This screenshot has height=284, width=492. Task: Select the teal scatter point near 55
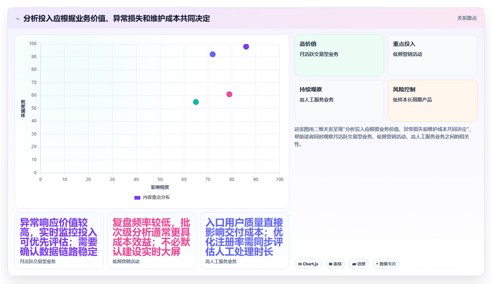[196, 102]
